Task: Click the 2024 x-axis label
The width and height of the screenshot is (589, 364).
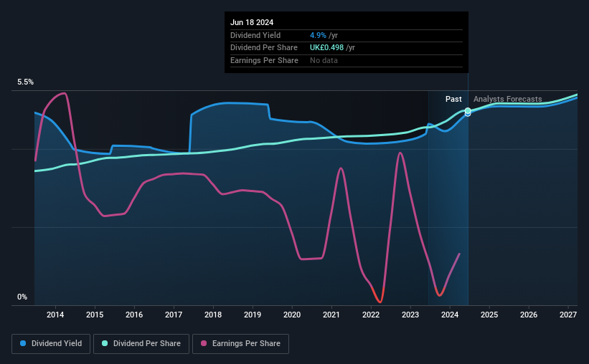Action: (450, 315)
